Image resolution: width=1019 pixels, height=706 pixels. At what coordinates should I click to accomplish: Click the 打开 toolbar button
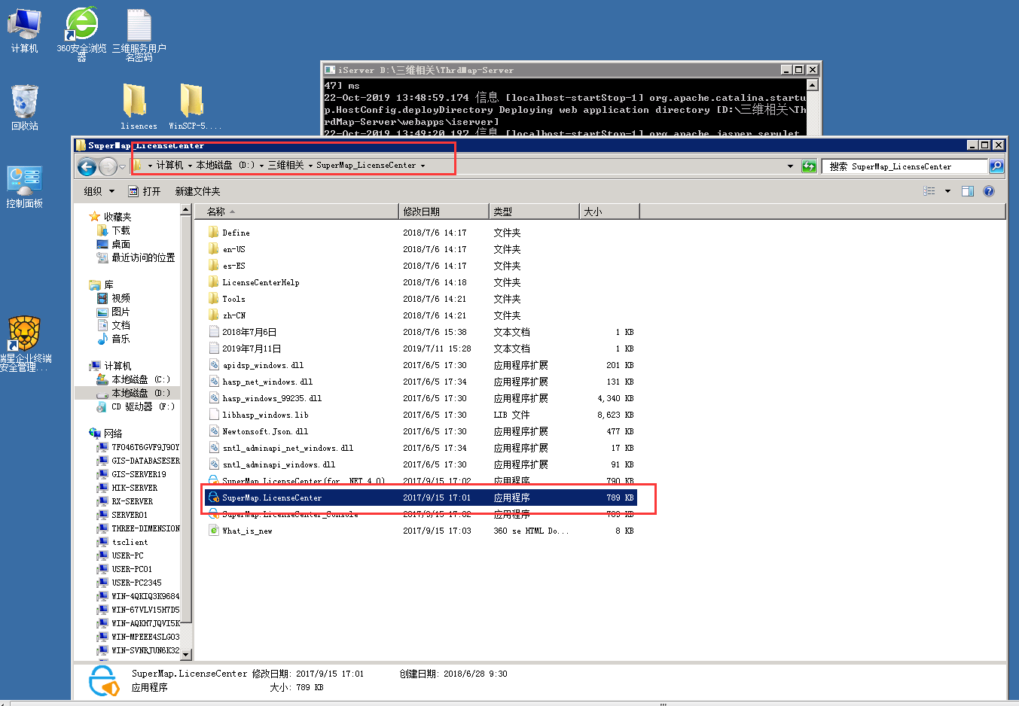point(145,191)
